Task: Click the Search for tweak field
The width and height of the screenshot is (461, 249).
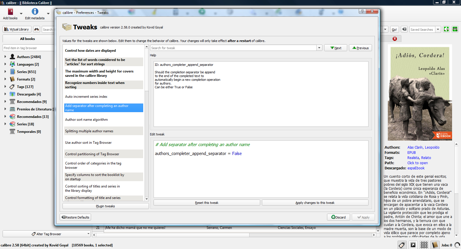Action: (233, 48)
